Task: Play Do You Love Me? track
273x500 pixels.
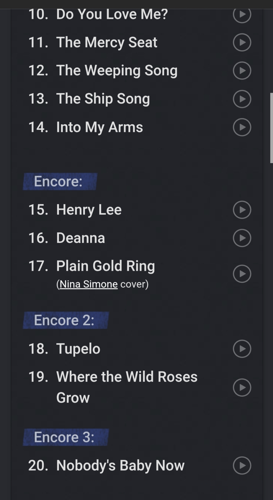Action: 242,14
